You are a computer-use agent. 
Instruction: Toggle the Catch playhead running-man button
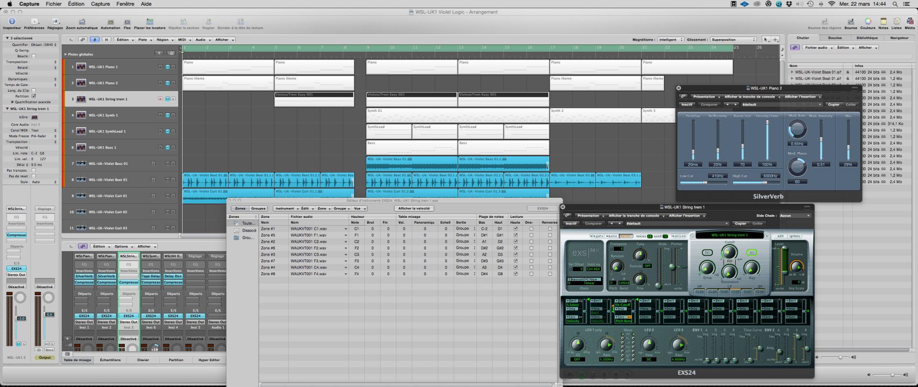point(95,40)
